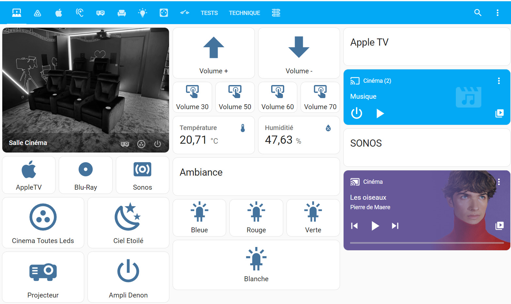Open the Sonos Cinéma card three-dot menu
The image size is (511, 304).
[499, 182]
